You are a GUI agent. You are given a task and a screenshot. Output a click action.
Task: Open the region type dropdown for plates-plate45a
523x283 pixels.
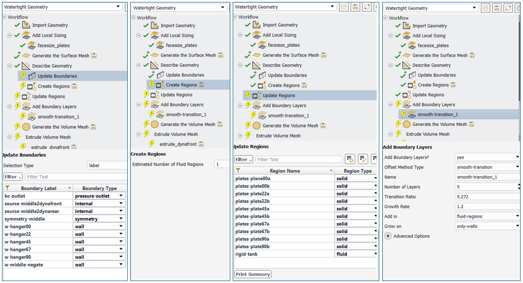(375, 209)
